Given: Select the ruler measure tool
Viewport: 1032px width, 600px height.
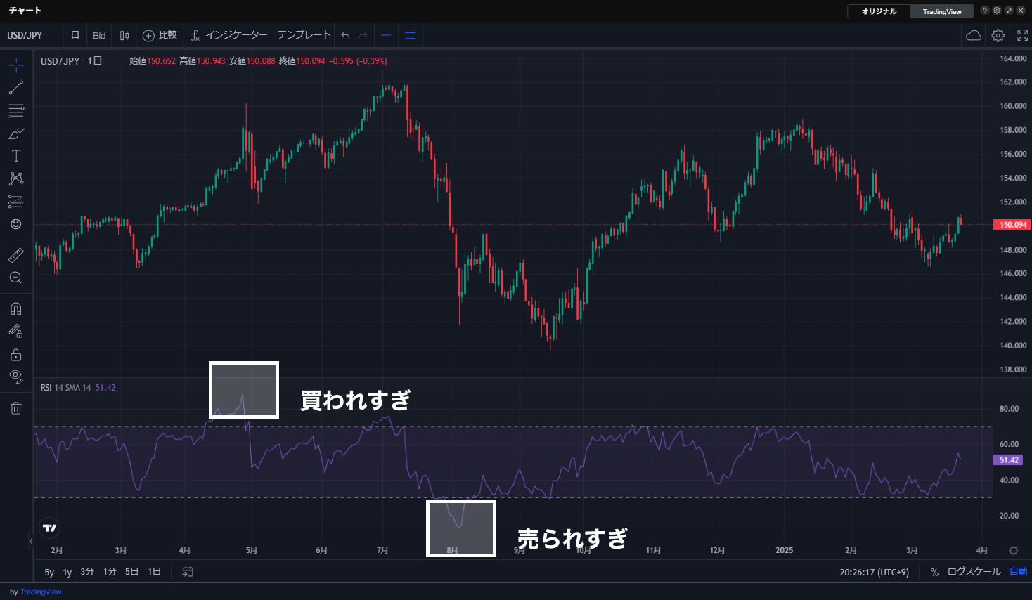Looking at the screenshot, I should pyautogui.click(x=16, y=255).
